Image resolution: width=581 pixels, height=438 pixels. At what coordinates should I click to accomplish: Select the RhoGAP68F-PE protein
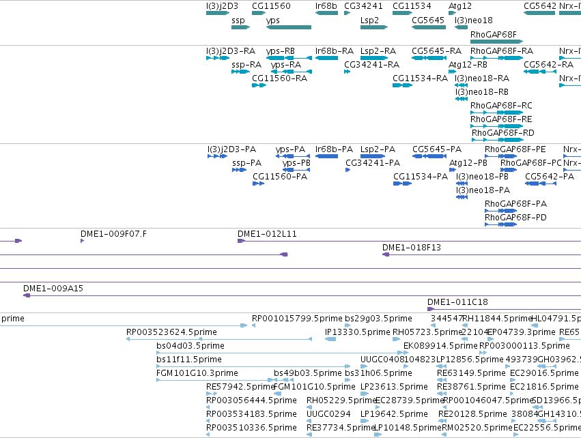coord(501,156)
